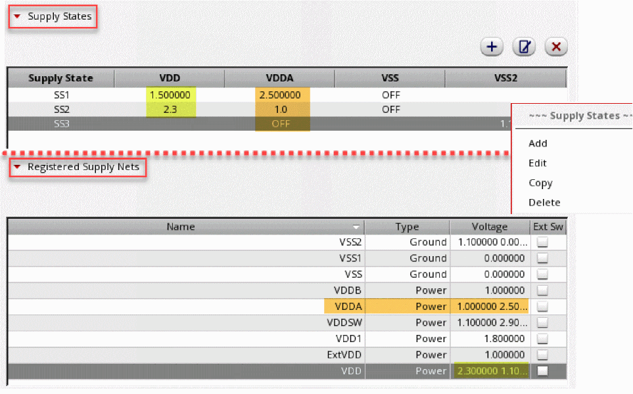Select the ExtVDD supply net row
Viewport: 633px width, 394px height.
[x=287, y=355]
